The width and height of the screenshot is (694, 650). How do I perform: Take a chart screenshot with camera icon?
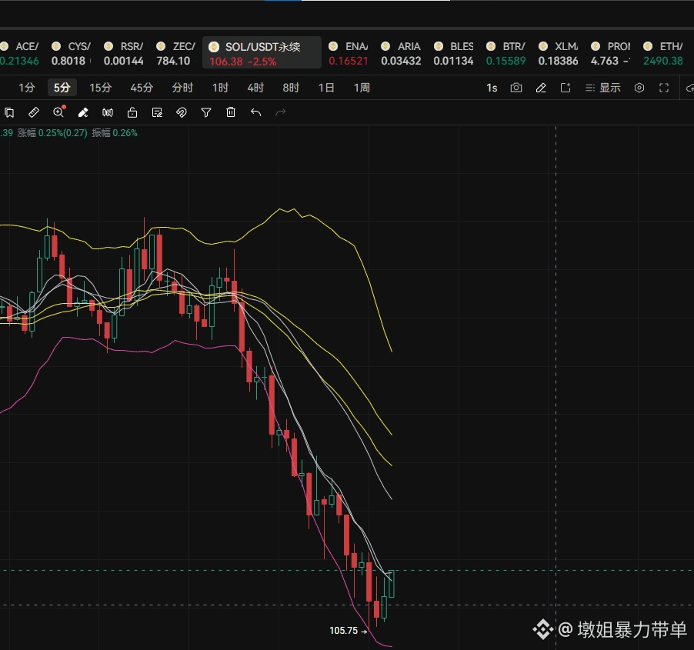click(516, 88)
